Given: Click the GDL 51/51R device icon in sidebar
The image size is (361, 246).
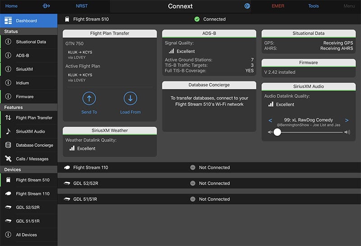Looking at the screenshot, I should (x=8, y=221).
